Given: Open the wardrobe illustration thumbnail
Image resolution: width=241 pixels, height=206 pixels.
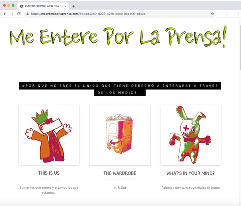Looking at the screenshot, I should pyautogui.click(x=120, y=135).
